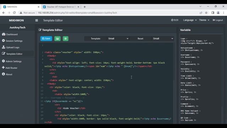Close the Voucher-JAT-Hotspot browser tab
The width and height of the screenshot is (227, 128).
point(78,7)
